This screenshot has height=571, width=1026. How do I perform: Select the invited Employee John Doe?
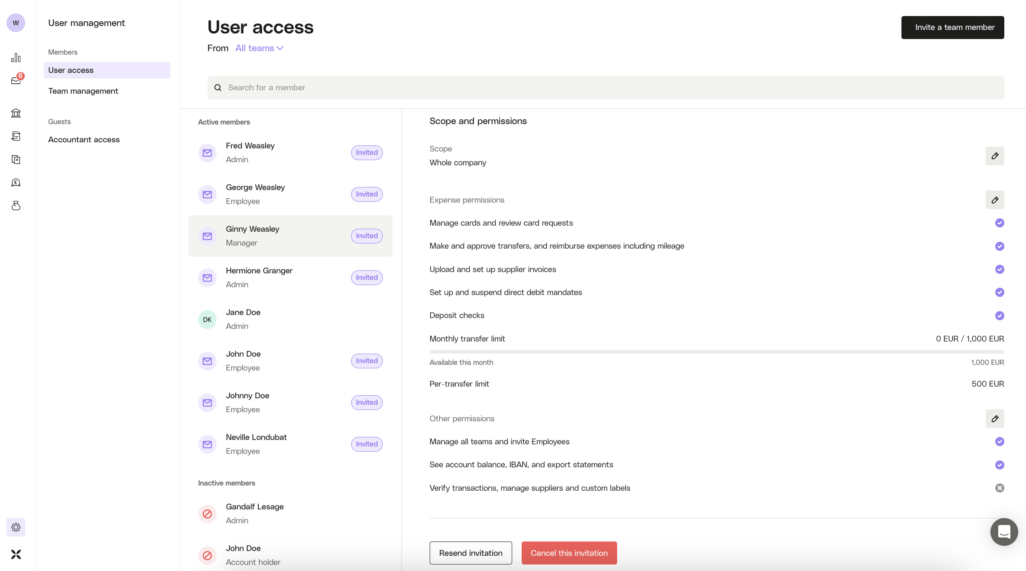coord(290,361)
